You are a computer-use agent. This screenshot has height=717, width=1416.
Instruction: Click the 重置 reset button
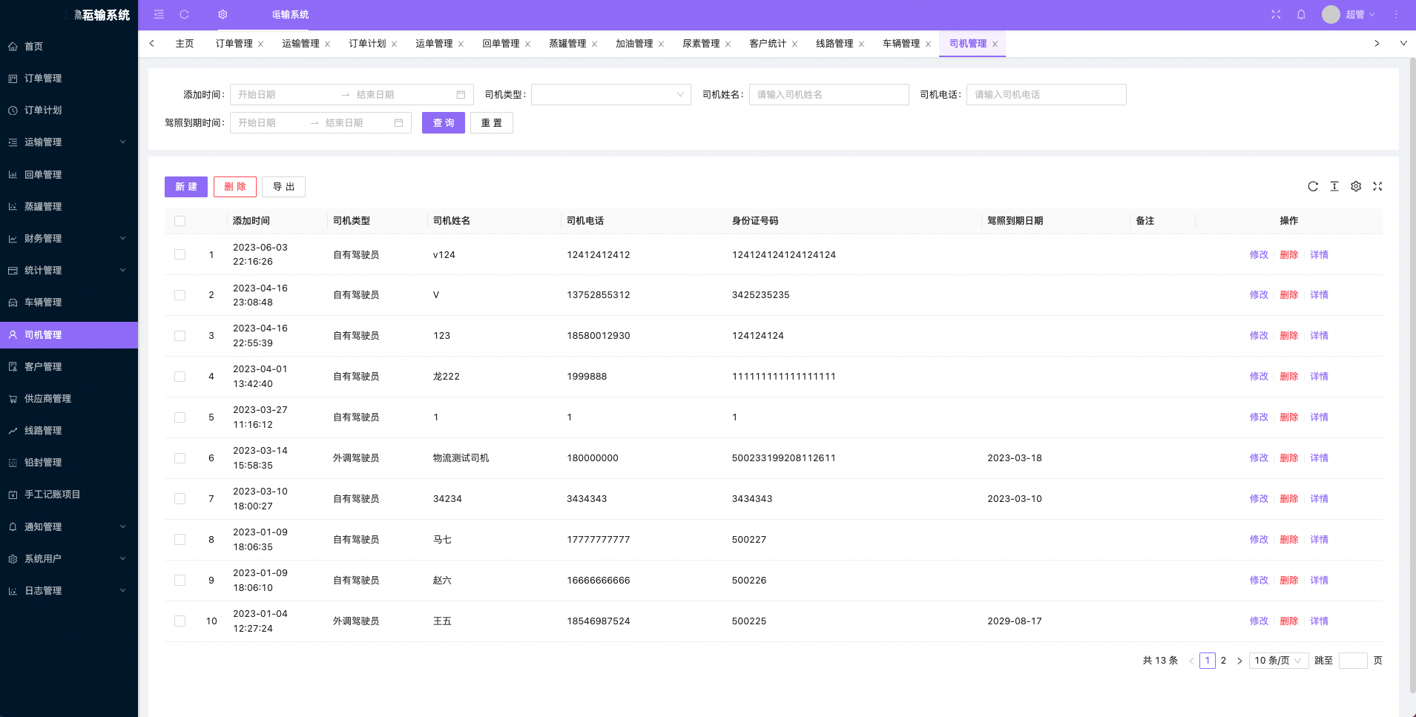(492, 123)
